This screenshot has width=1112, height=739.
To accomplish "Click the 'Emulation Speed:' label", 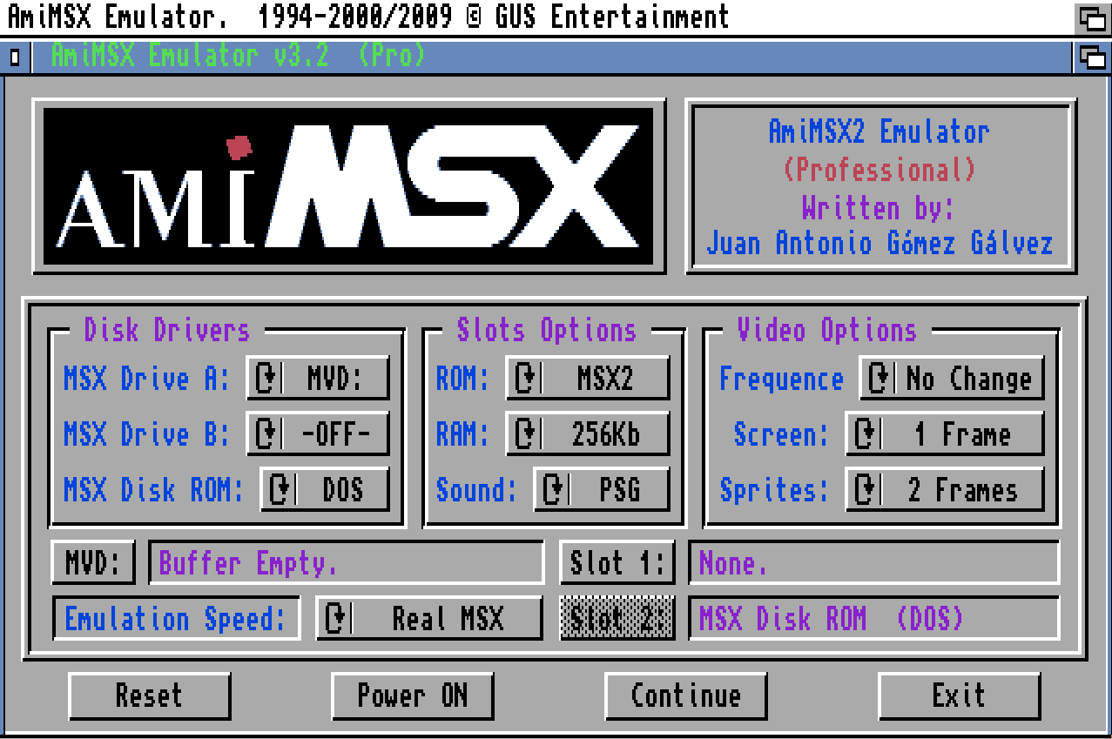I will 176,619.
